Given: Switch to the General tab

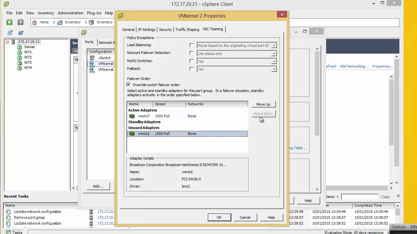Looking at the screenshot, I should [128, 30].
